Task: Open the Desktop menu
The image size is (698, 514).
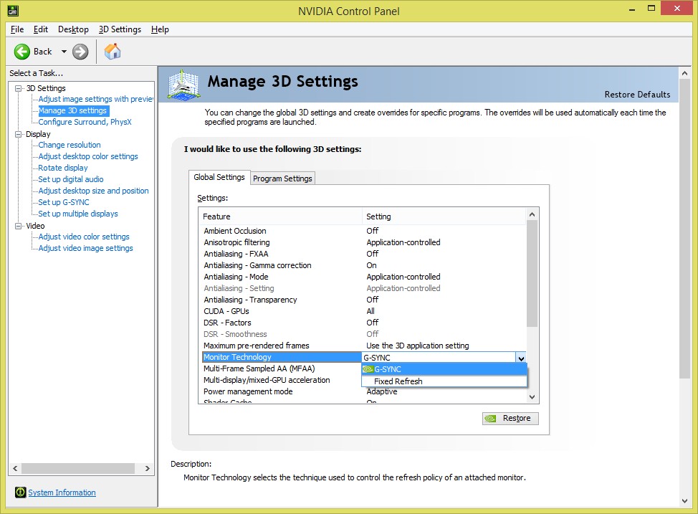Action: click(73, 29)
